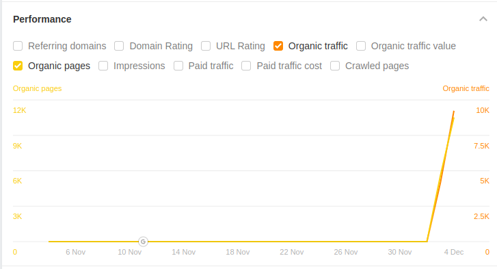This screenshot has height=269, width=497.
Task: Click the 30 Nov date label
Action: pos(400,252)
